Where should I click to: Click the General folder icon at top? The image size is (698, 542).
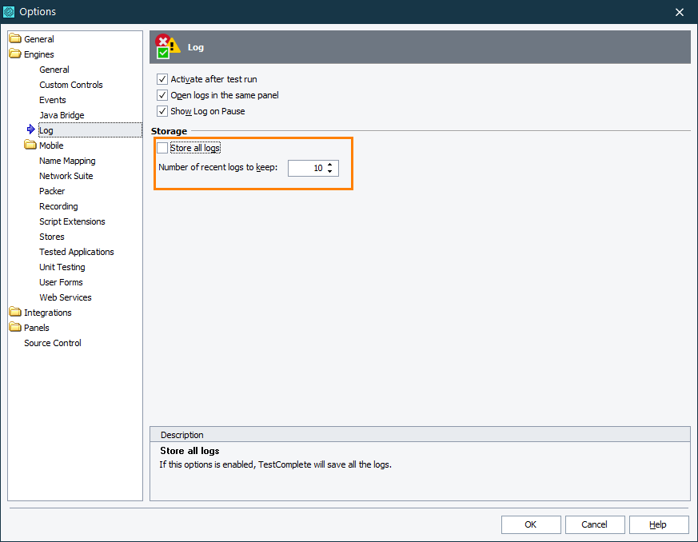pyautogui.click(x=16, y=38)
